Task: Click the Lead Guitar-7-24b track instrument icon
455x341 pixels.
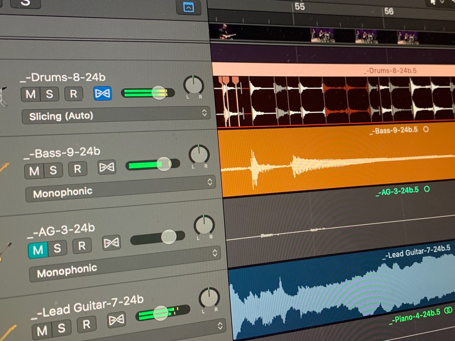Action: (x=8, y=333)
